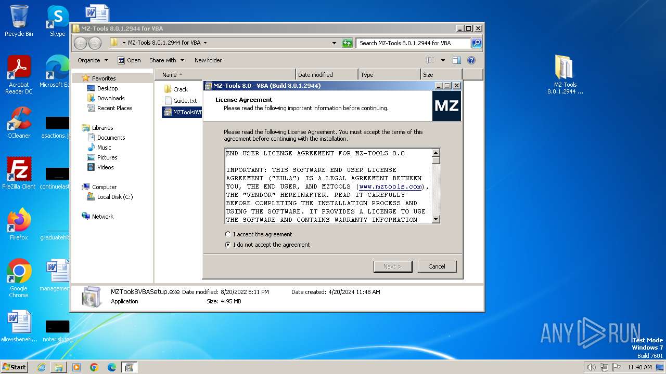Sort files by Type column
The image size is (666, 374).
(389, 75)
